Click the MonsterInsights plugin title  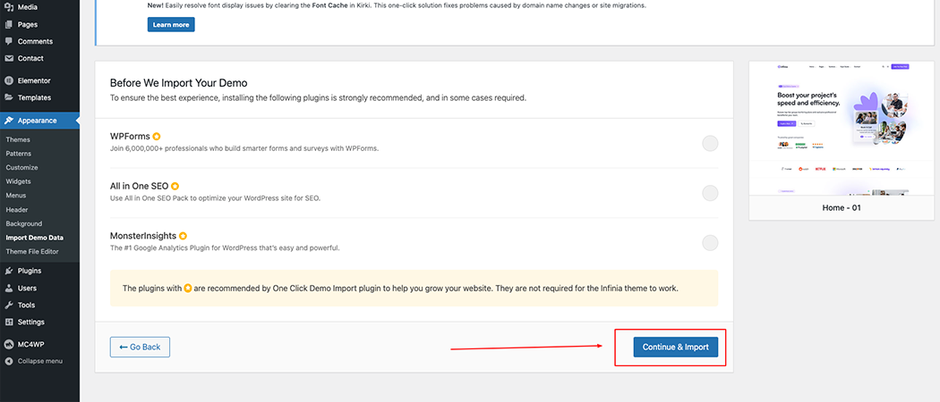[143, 236]
